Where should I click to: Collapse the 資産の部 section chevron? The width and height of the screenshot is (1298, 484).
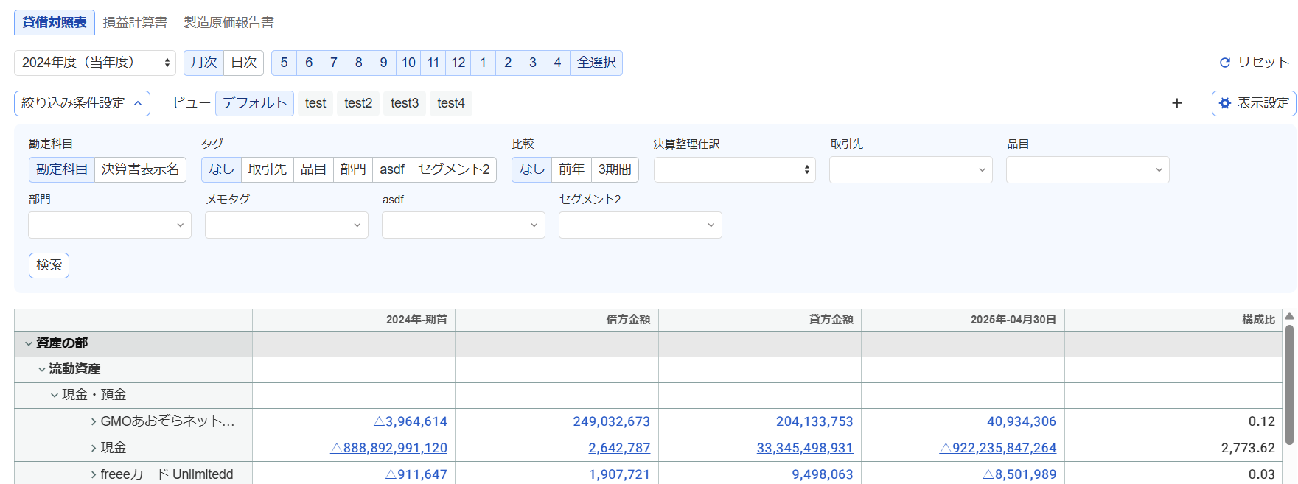click(x=29, y=343)
